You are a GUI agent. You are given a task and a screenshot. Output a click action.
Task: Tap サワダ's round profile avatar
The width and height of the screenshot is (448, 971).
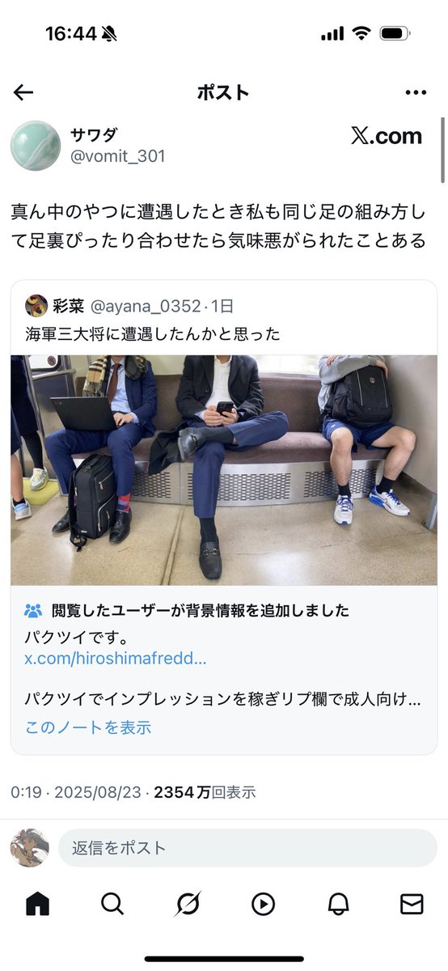(35, 146)
